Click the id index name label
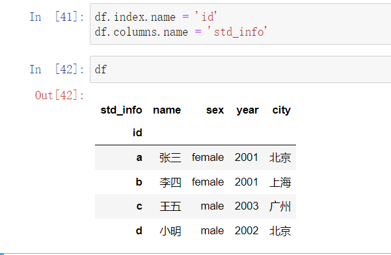The width and height of the screenshot is (391, 255). tap(137, 132)
